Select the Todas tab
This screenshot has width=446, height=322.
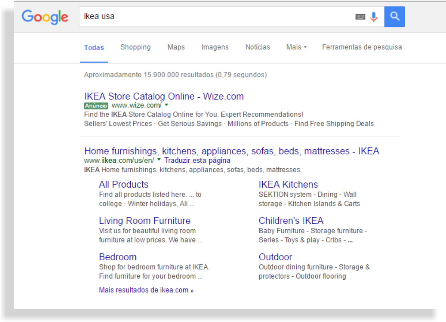(x=94, y=48)
